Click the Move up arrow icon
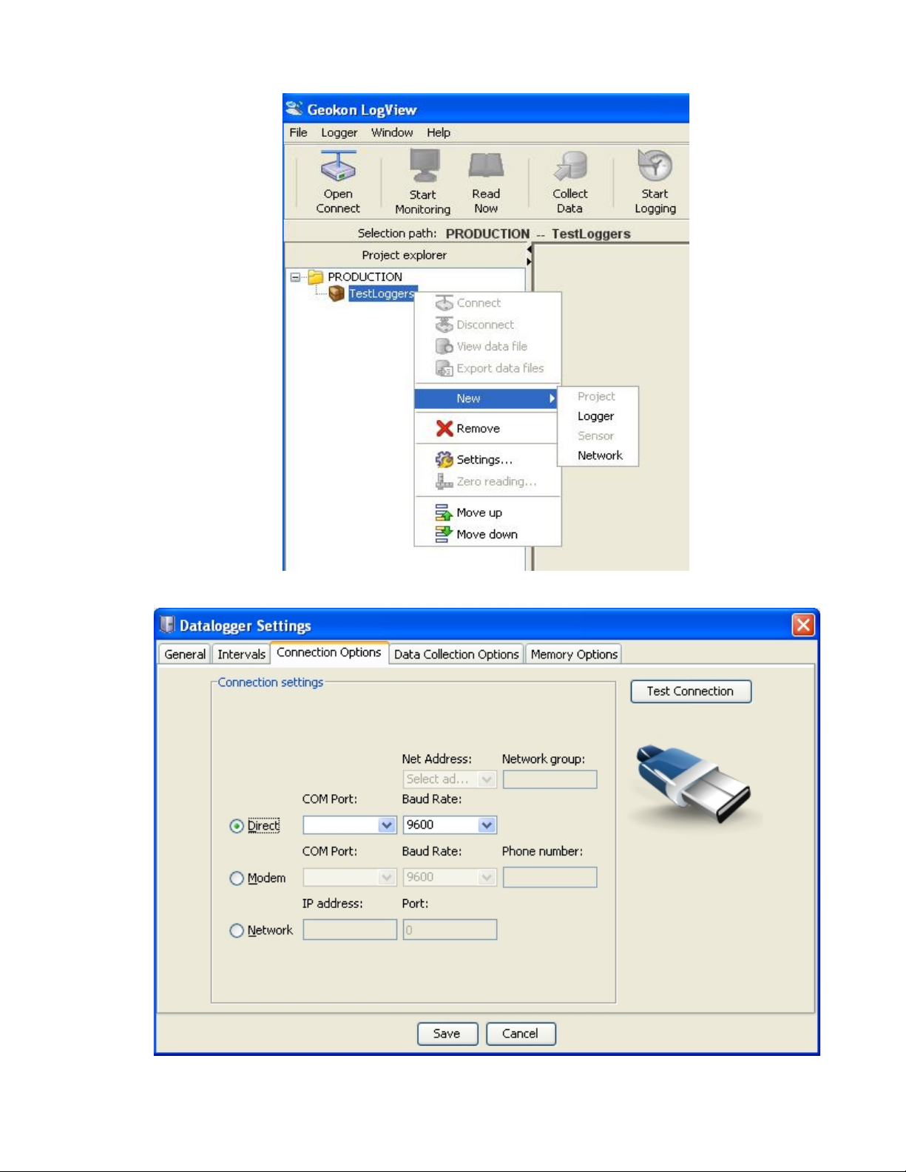Viewport: 906px width, 1172px height. tap(444, 512)
